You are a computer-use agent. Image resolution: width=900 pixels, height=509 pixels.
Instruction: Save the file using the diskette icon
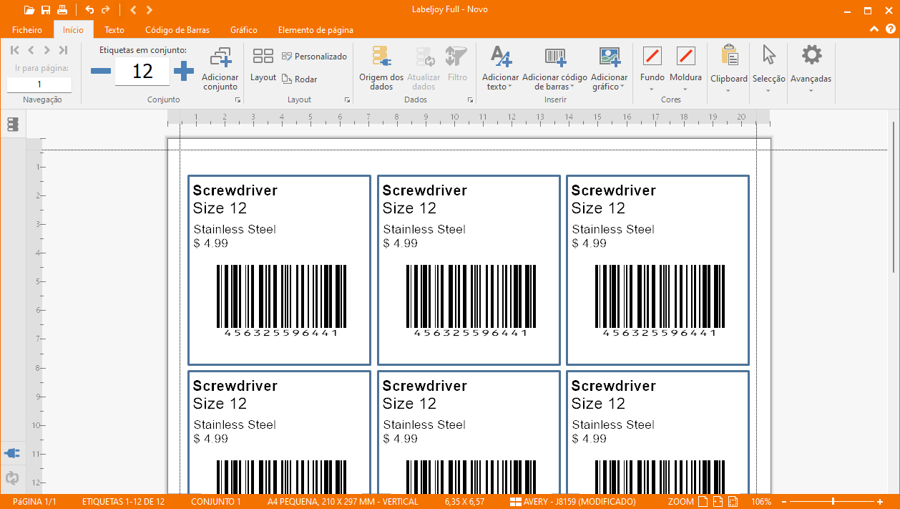46,10
